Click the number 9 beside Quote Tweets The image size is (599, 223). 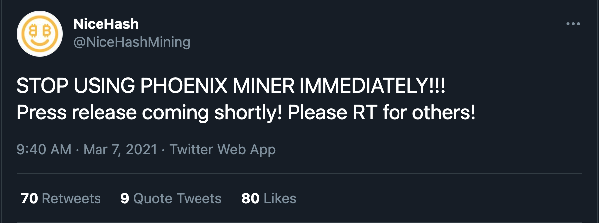point(124,198)
